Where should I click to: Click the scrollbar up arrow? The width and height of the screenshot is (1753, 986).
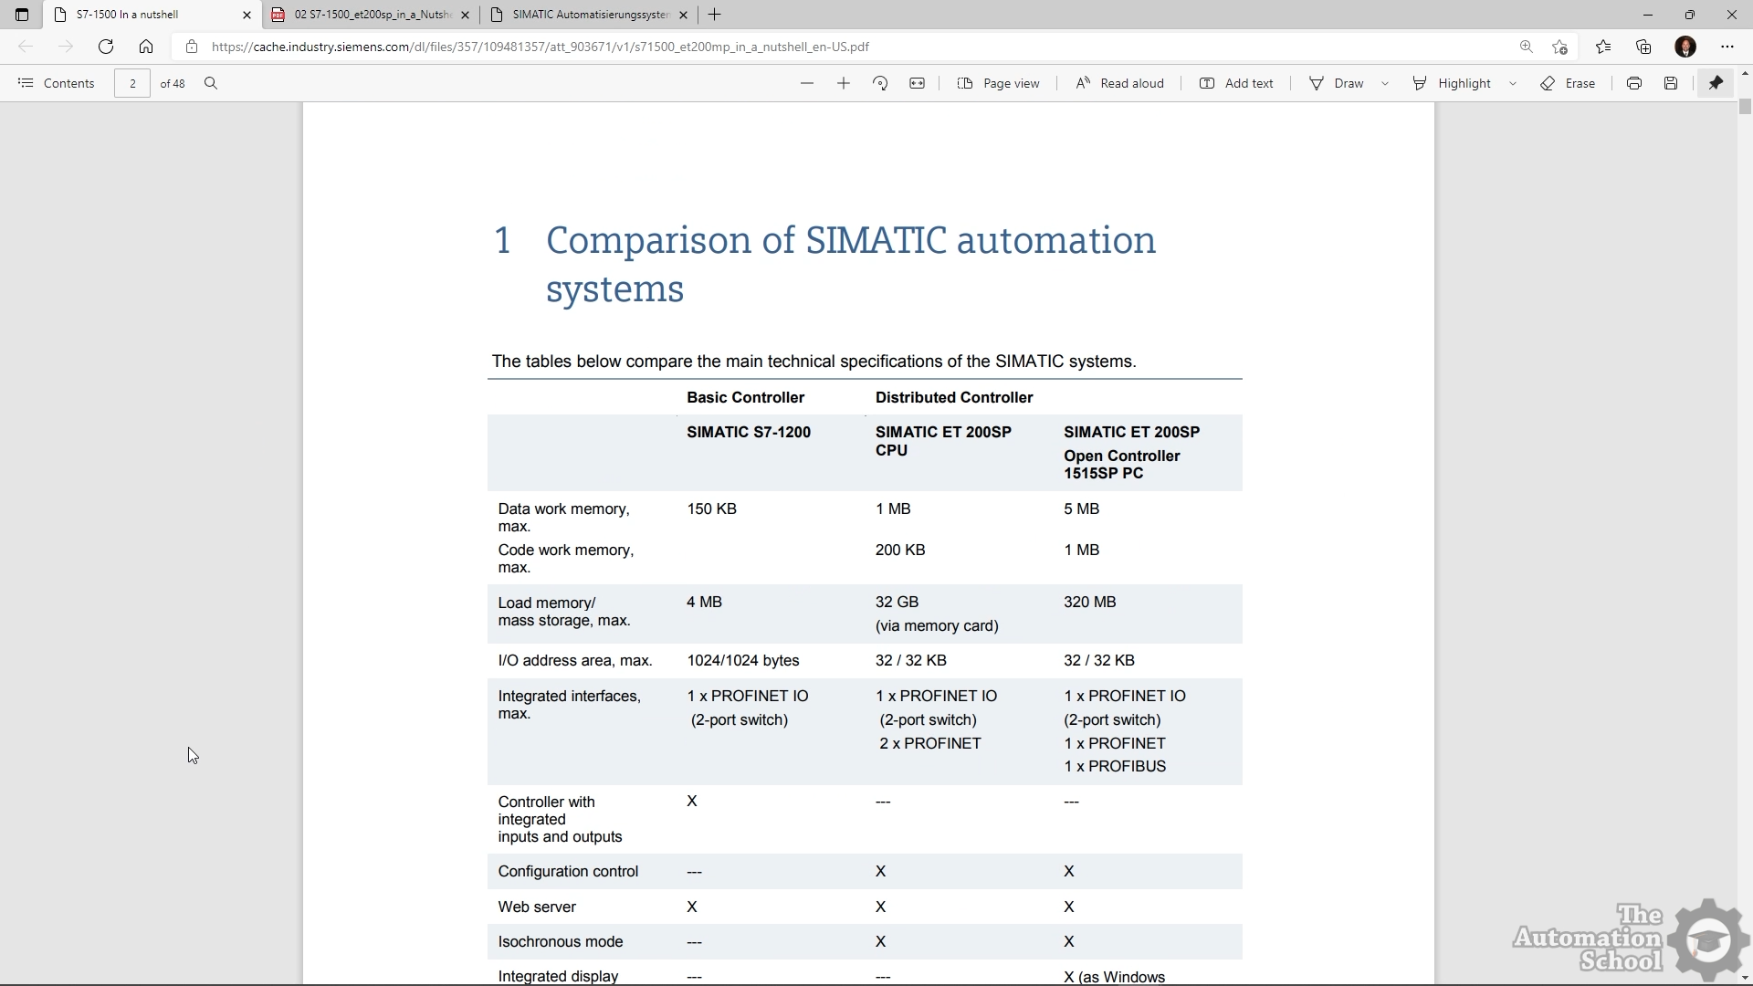point(1745,73)
